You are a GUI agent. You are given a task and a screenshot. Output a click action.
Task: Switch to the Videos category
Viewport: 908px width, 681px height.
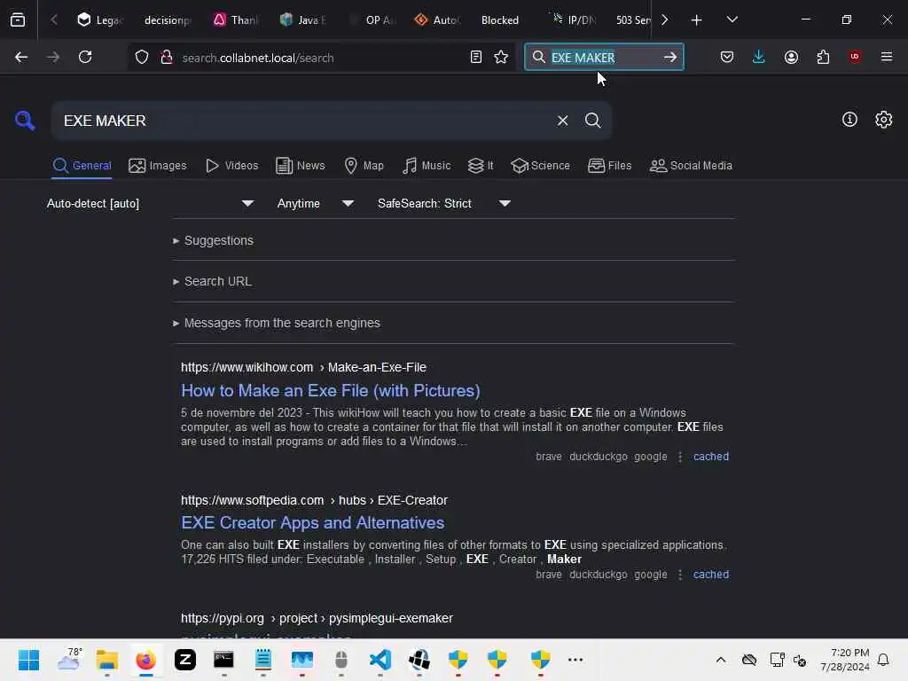(x=231, y=166)
